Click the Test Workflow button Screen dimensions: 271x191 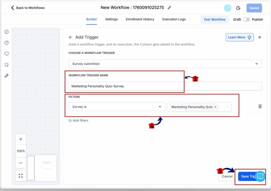pos(214,19)
